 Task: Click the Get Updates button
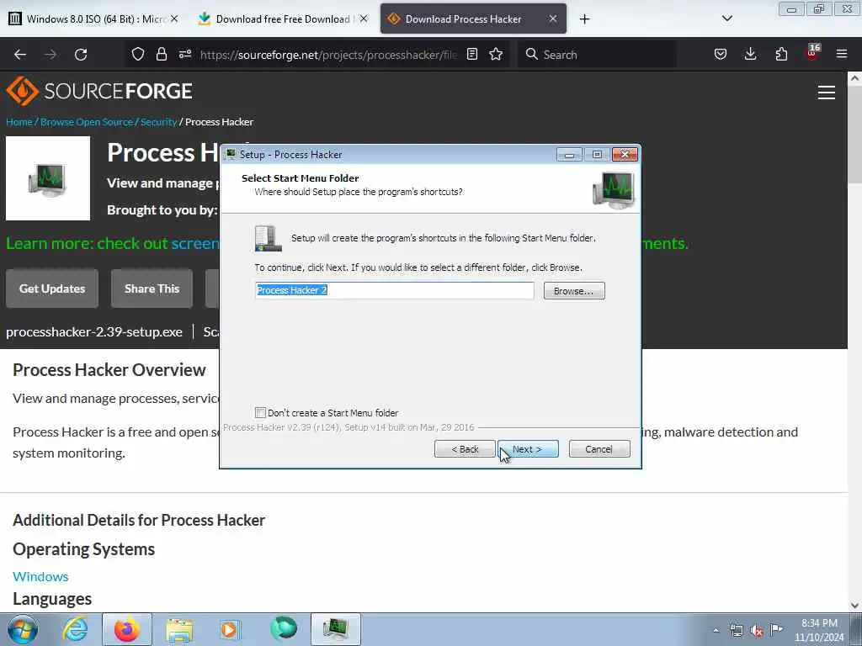[52, 289]
